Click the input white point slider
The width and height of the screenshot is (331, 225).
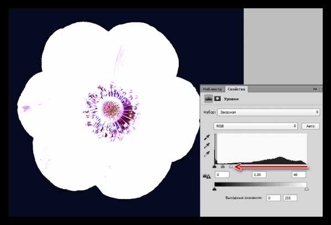pos(231,167)
